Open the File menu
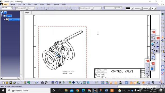Screen dimensions: 165x93 point(24,4)
